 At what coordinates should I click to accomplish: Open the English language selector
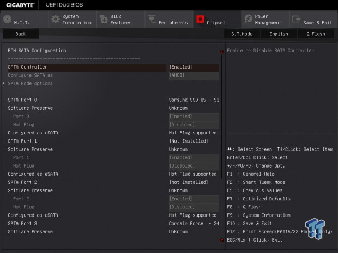coord(279,34)
